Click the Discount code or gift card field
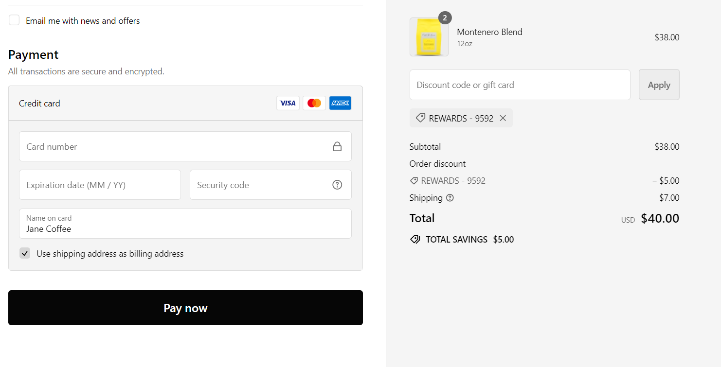Screen dimensions: 721x367 520,85
